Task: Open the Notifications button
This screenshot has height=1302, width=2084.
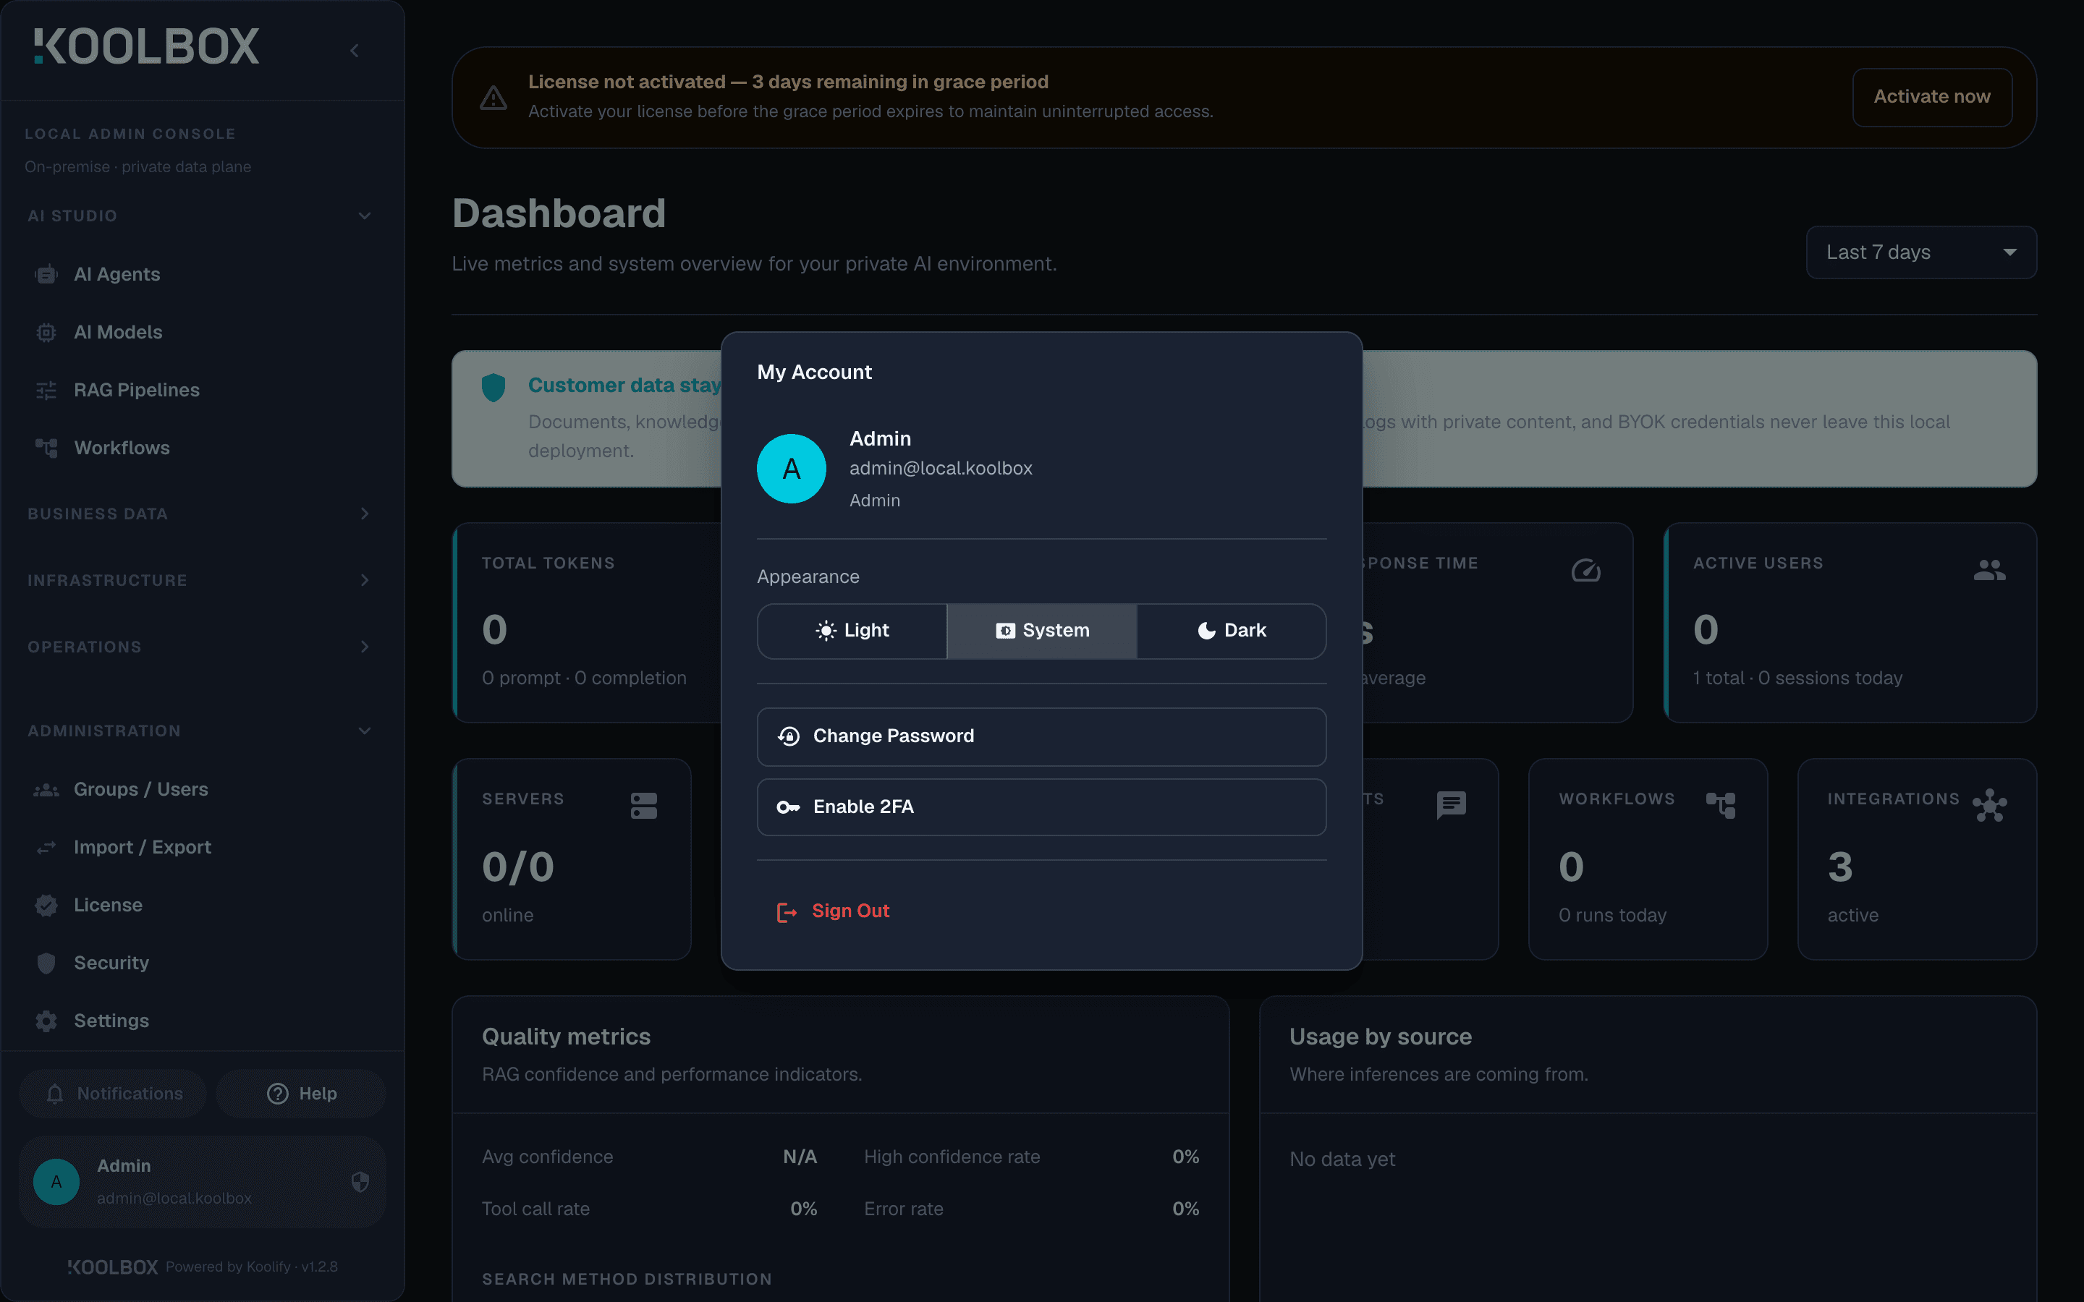Action: point(113,1094)
